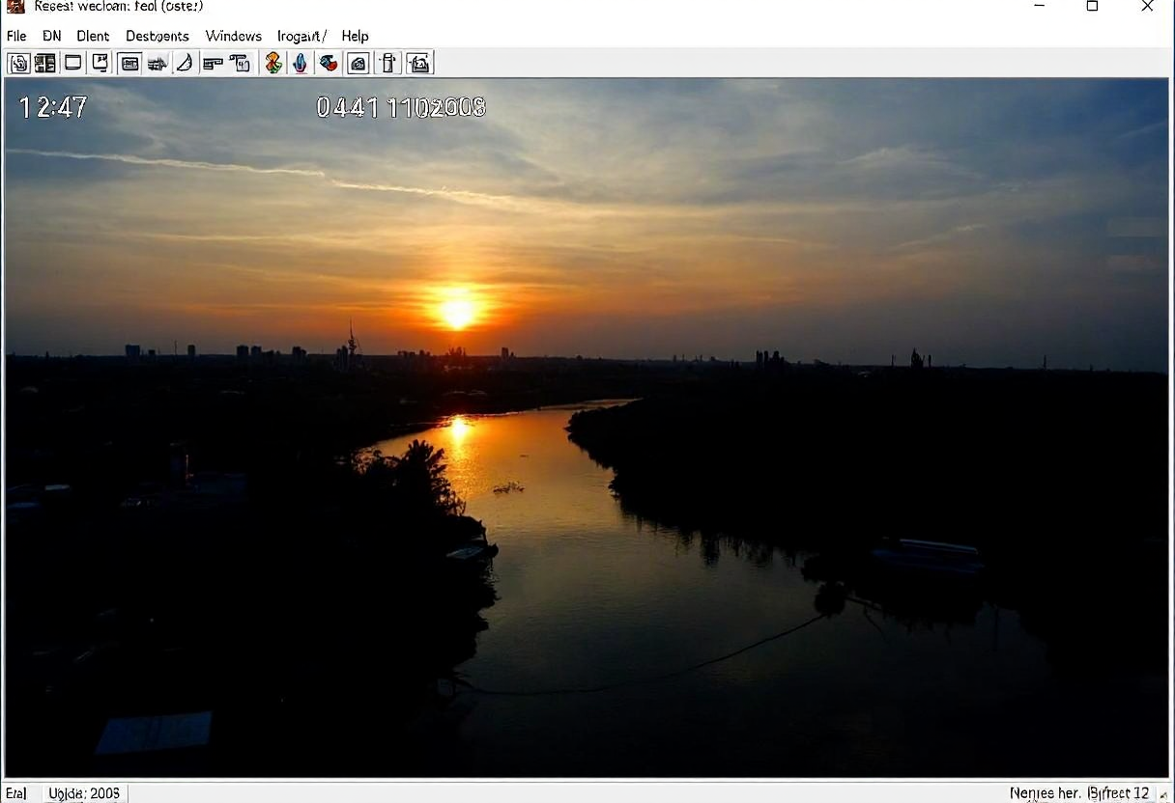The width and height of the screenshot is (1175, 803).
Task: Click the status bar field reading 2005
Action: tap(85, 793)
